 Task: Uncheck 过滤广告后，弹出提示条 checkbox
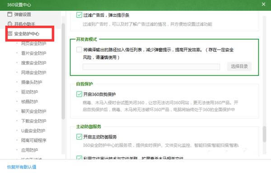coord(79,15)
